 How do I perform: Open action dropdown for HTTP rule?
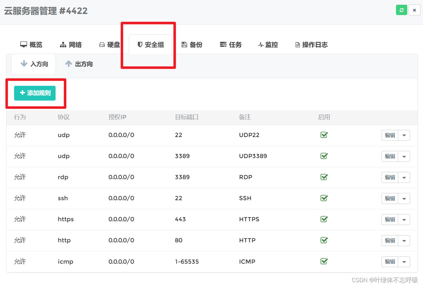pyautogui.click(x=404, y=240)
